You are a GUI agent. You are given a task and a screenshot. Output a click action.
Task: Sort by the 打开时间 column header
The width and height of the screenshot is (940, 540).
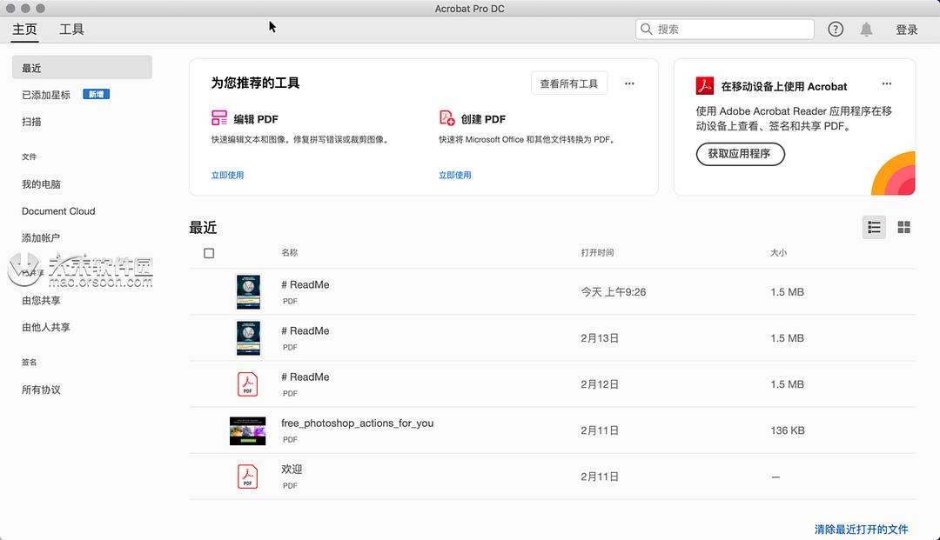tap(597, 253)
